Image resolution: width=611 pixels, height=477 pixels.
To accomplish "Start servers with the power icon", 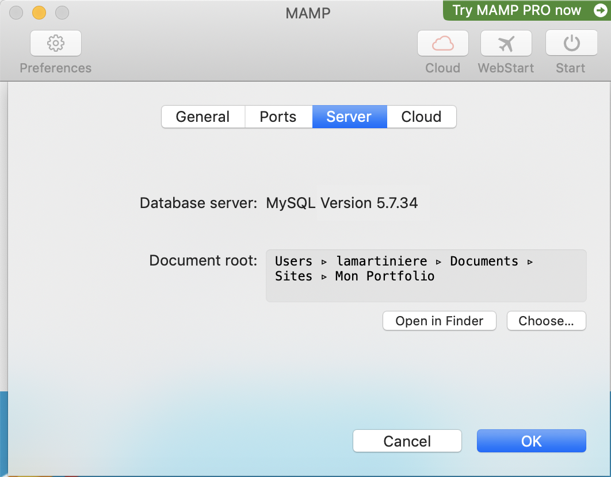I will click(571, 44).
